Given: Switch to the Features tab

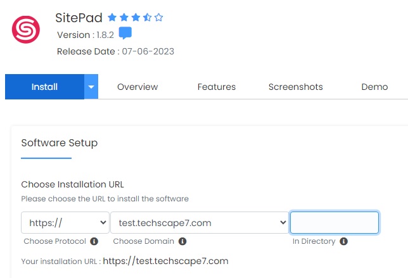Looking at the screenshot, I should point(217,87).
